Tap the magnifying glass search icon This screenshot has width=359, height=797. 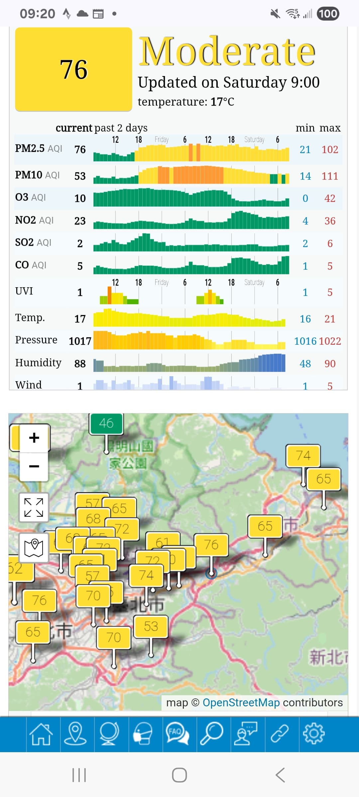tap(212, 734)
